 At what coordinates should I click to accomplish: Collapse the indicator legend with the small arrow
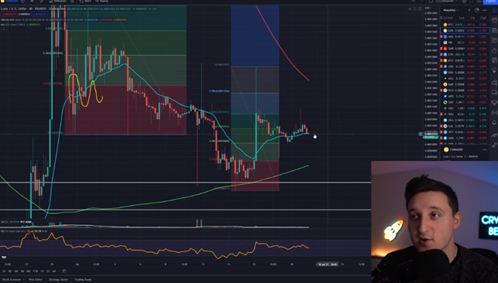click(x=4, y=29)
